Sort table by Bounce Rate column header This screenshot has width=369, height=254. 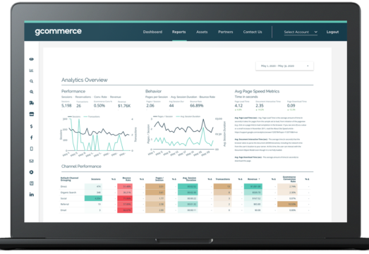pyautogui.click(x=126, y=179)
